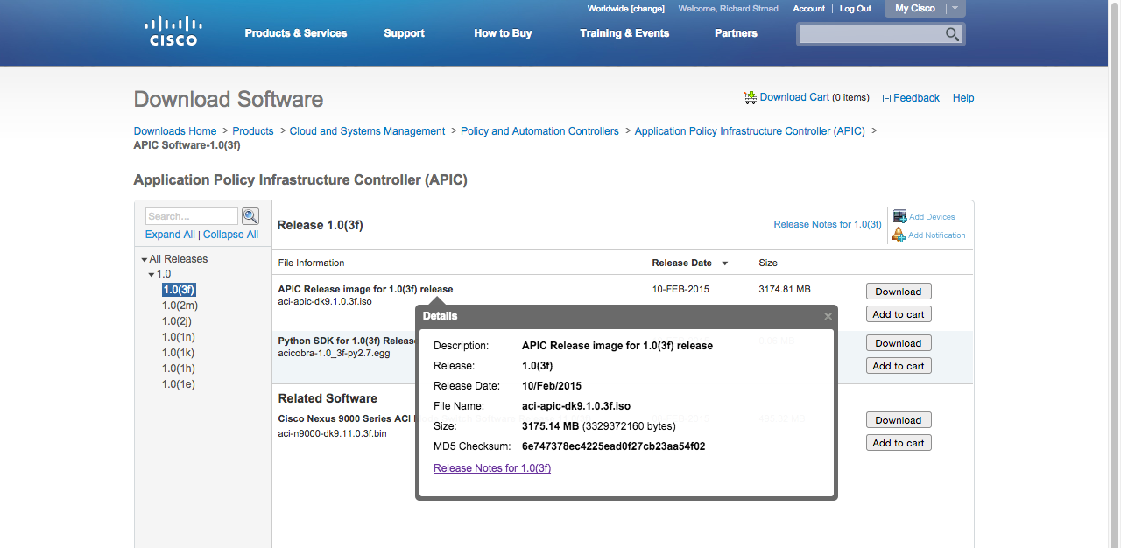The width and height of the screenshot is (1121, 548).
Task: Open Products & Services menu
Action: pos(296,33)
